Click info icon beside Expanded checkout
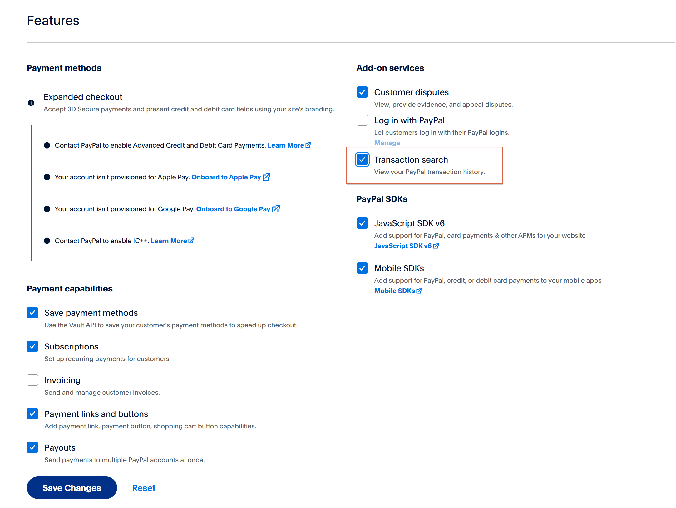The height and width of the screenshot is (508, 676). [31, 103]
